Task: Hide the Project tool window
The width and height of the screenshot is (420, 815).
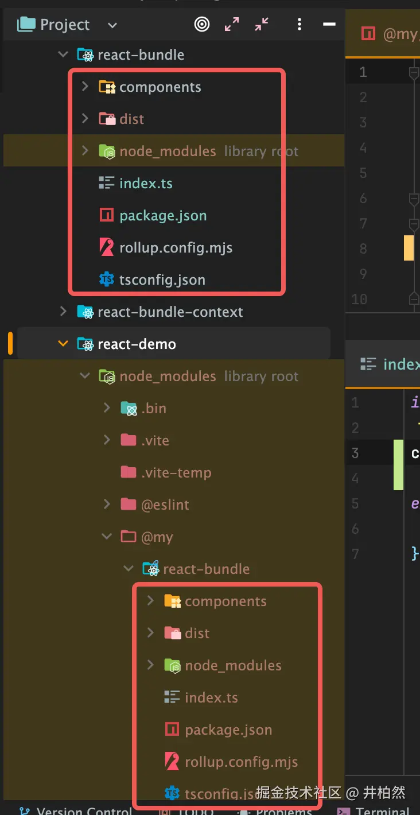Action: pos(329,24)
